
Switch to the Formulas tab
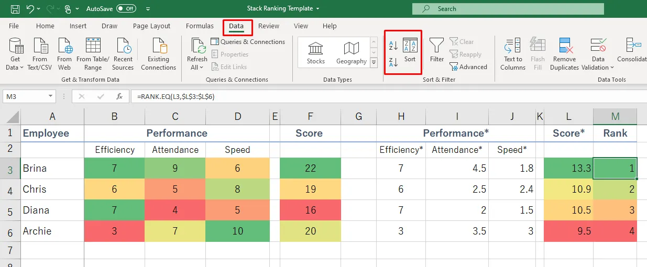point(200,26)
